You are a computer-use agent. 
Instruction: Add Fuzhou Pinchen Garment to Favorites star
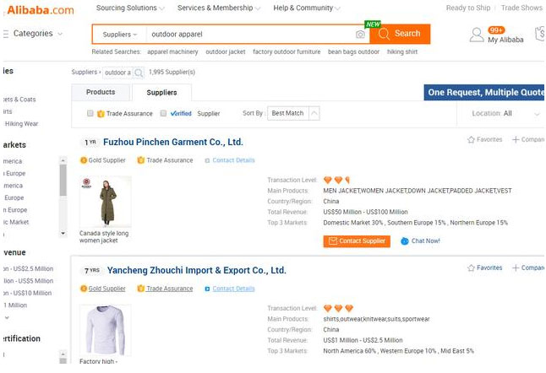(471, 139)
